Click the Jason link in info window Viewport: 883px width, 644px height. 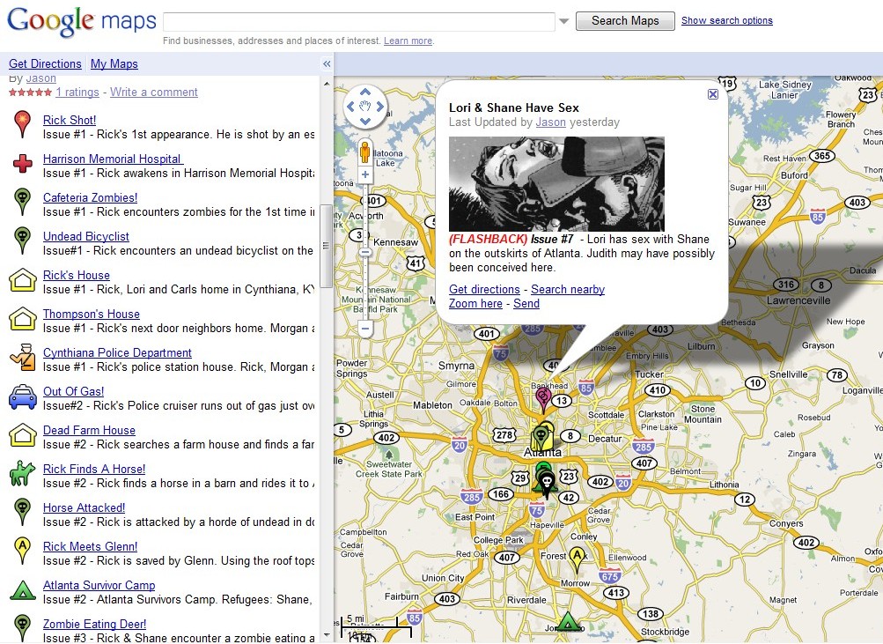(x=550, y=122)
